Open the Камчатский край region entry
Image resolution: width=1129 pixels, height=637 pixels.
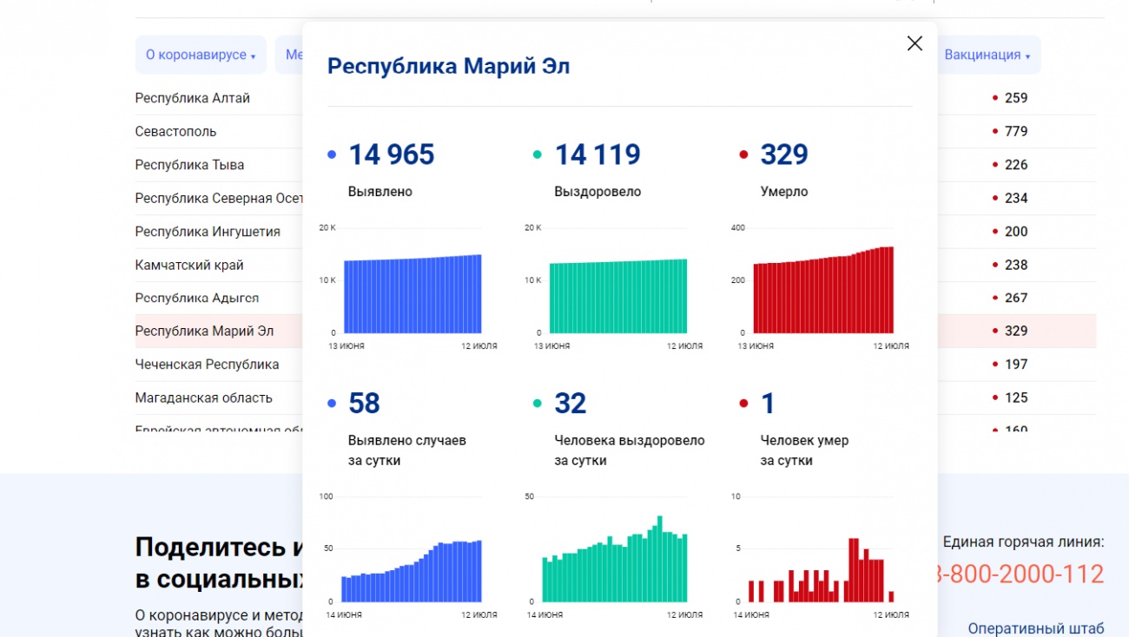click(x=189, y=265)
